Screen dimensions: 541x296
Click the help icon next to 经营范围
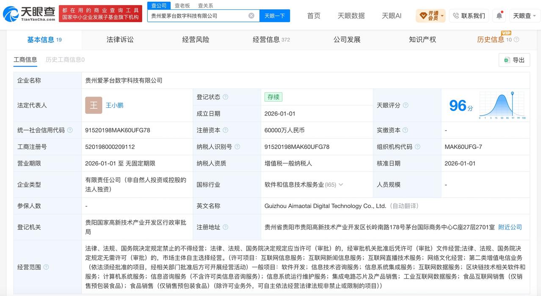(x=46, y=267)
